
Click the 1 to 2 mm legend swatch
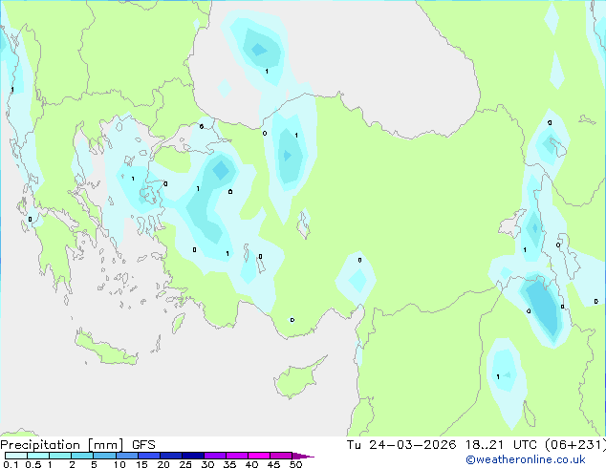pos(60,456)
